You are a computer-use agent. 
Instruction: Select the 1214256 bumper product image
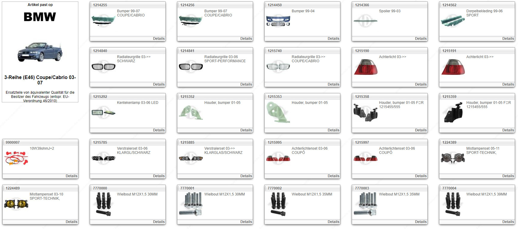pos(191,20)
